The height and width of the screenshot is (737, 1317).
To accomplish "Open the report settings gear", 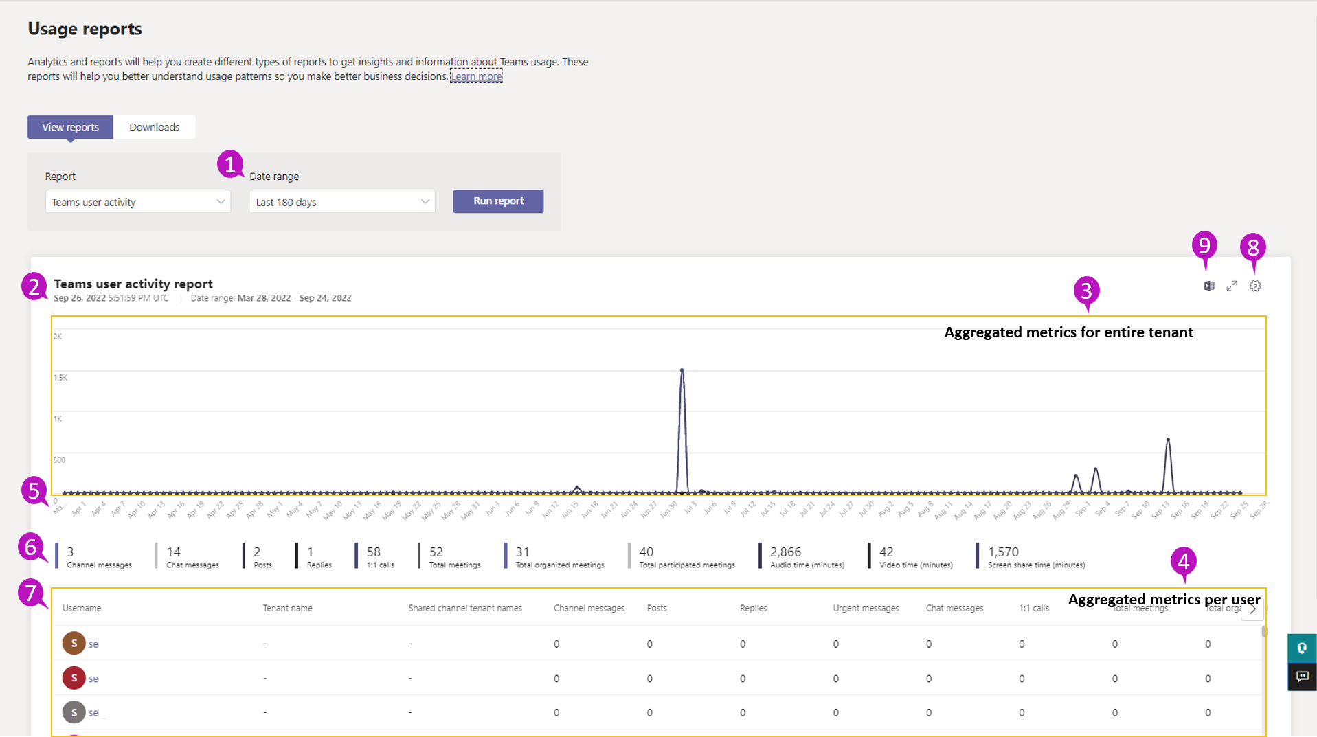I will (1255, 286).
